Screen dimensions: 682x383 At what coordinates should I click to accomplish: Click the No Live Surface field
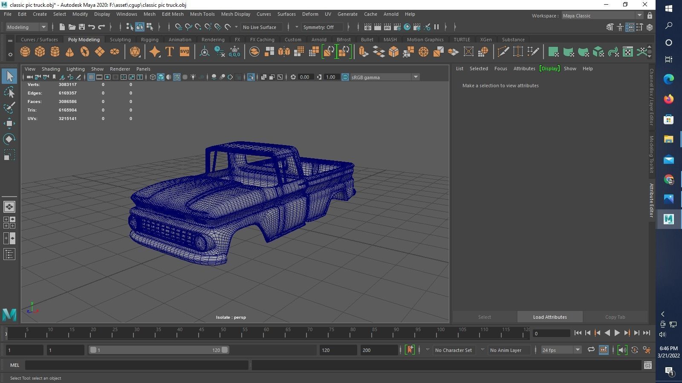coord(261,27)
